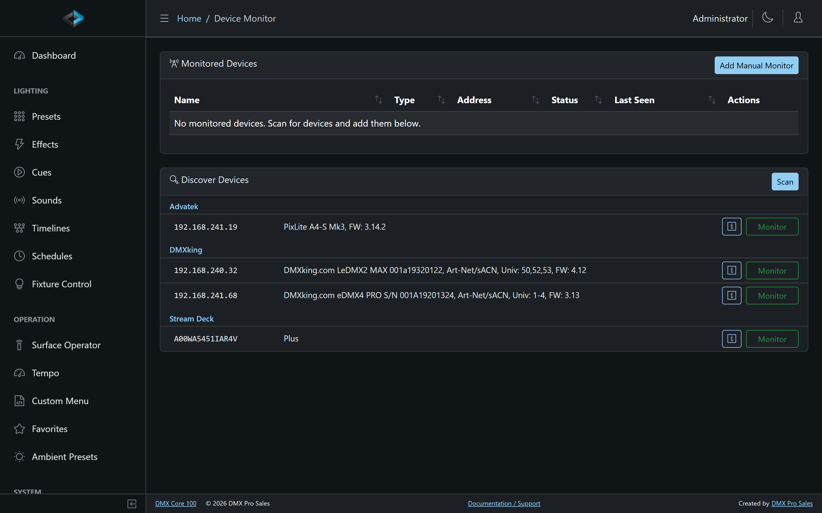Monitor the eDMX4 PRO device
The width and height of the screenshot is (822, 513).
pyautogui.click(x=772, y=296)
